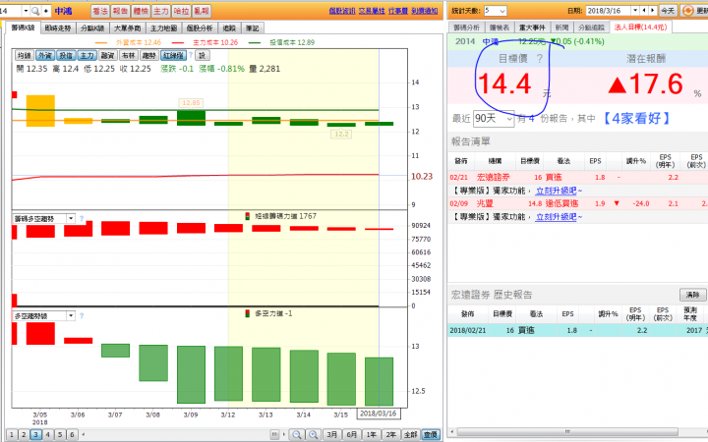Open the 個股資訊 link
This screenshot has width=708, height=442.
click(x=342, y=11)
